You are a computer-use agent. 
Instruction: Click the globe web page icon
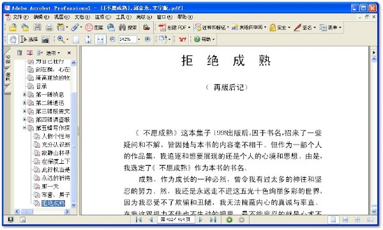(x=111, y=27)
